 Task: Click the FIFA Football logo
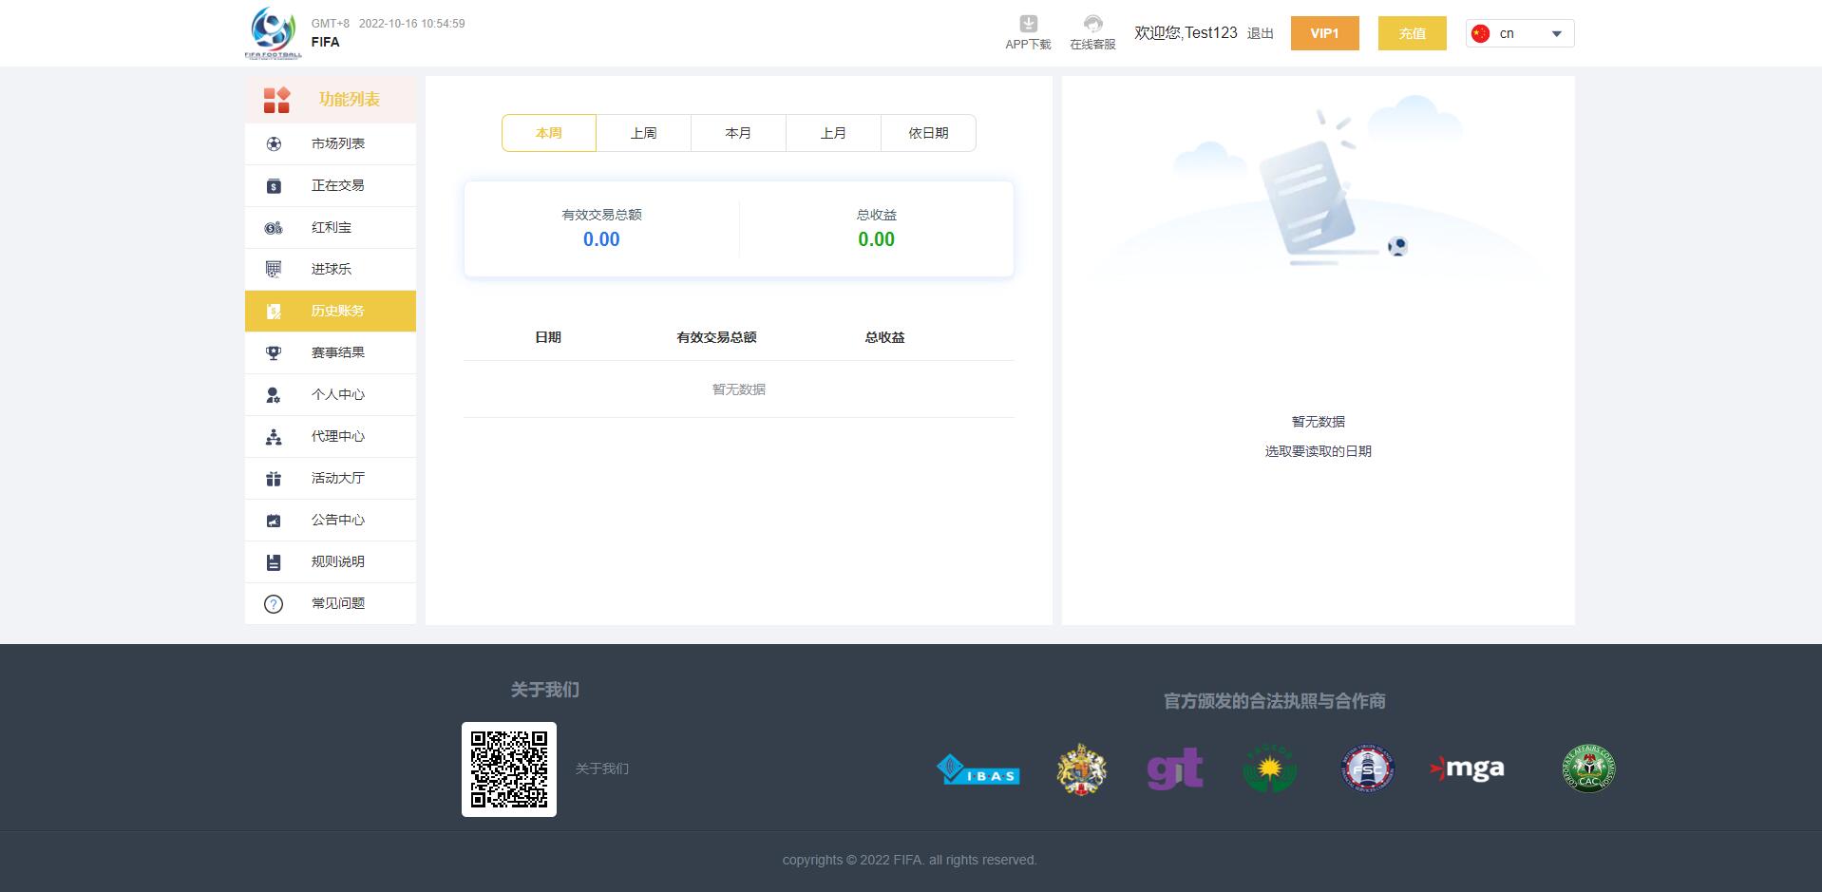pyautogui.click(x=274, y=33)
